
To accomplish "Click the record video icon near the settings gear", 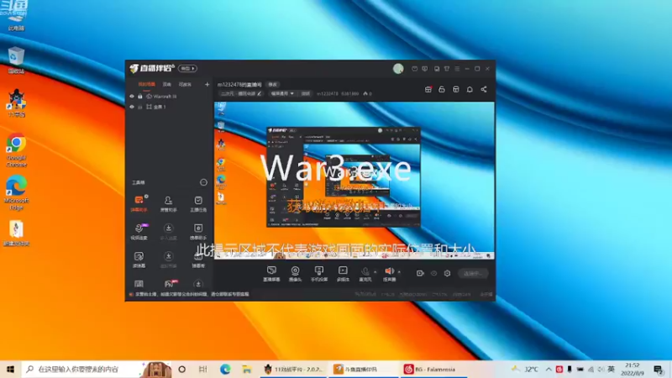I will [x=420, y=273].
